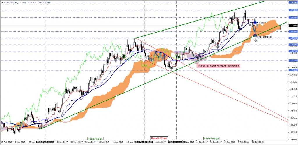The height and width of the screenshot is (145, 298).
Task: Click the 1.17150 price level label
Action: click(293, 61)
